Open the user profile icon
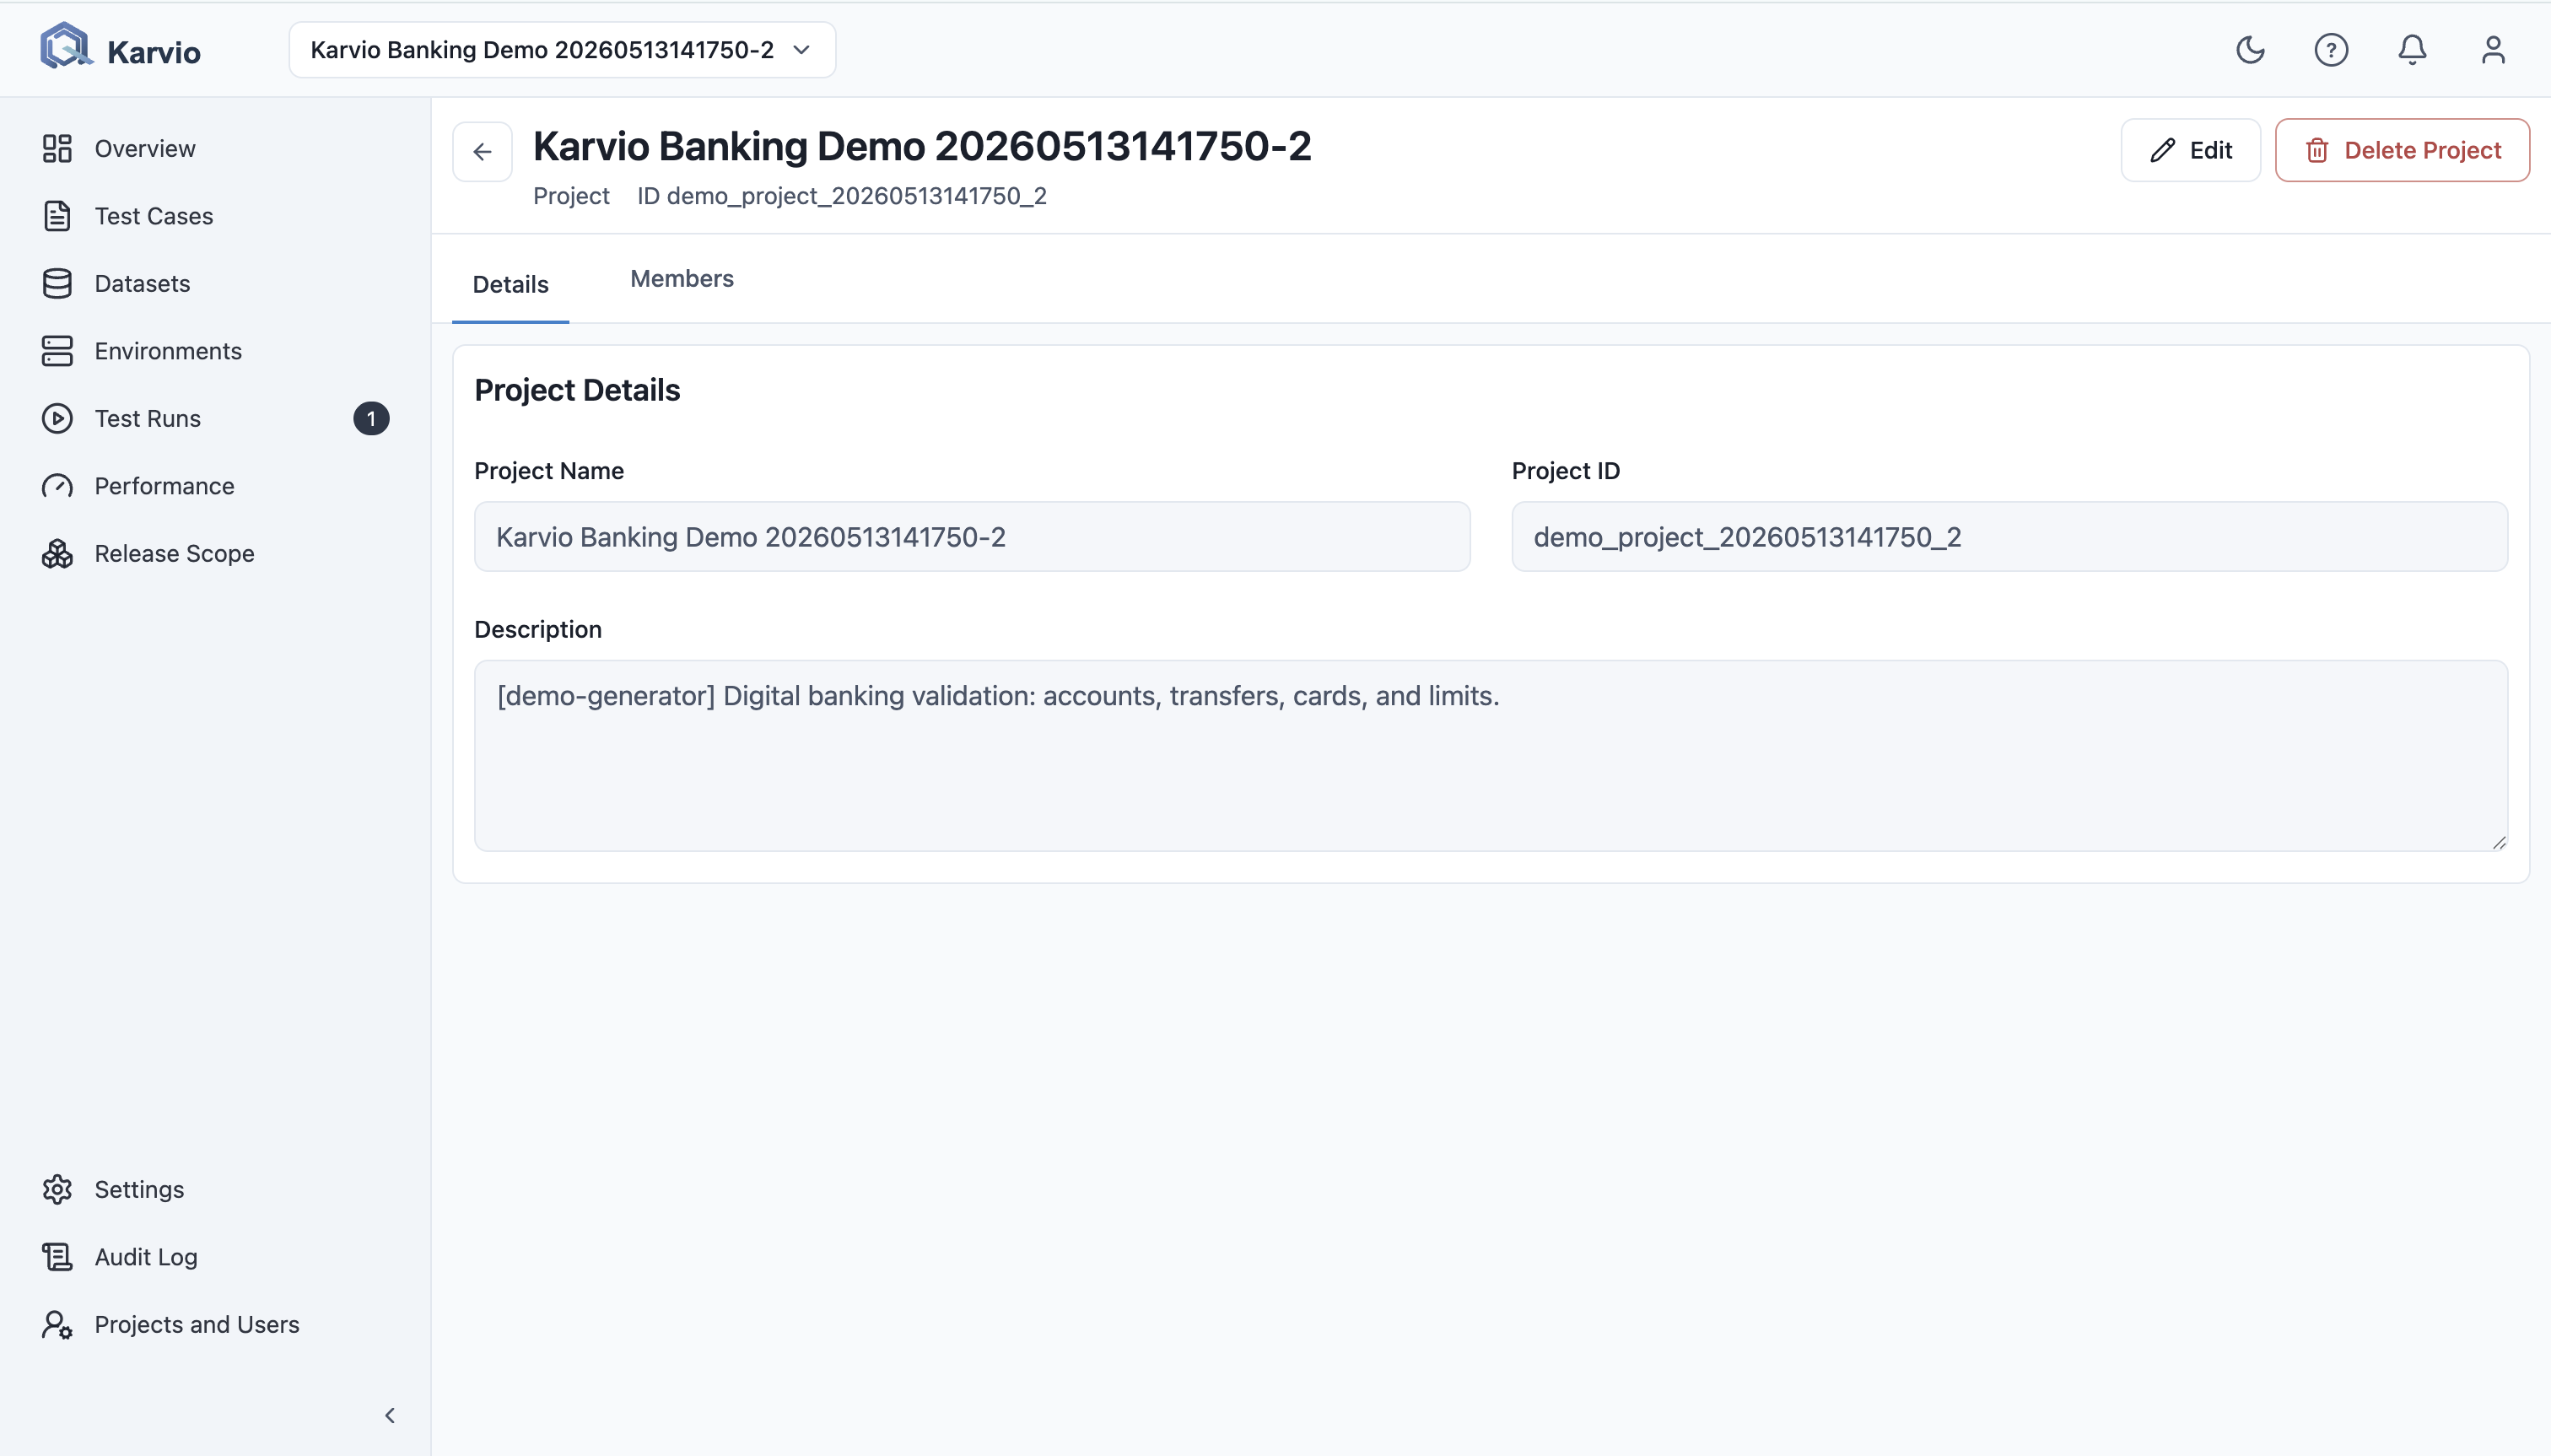Viewport: 2551px width, 1456px height. coord(2493,50)
